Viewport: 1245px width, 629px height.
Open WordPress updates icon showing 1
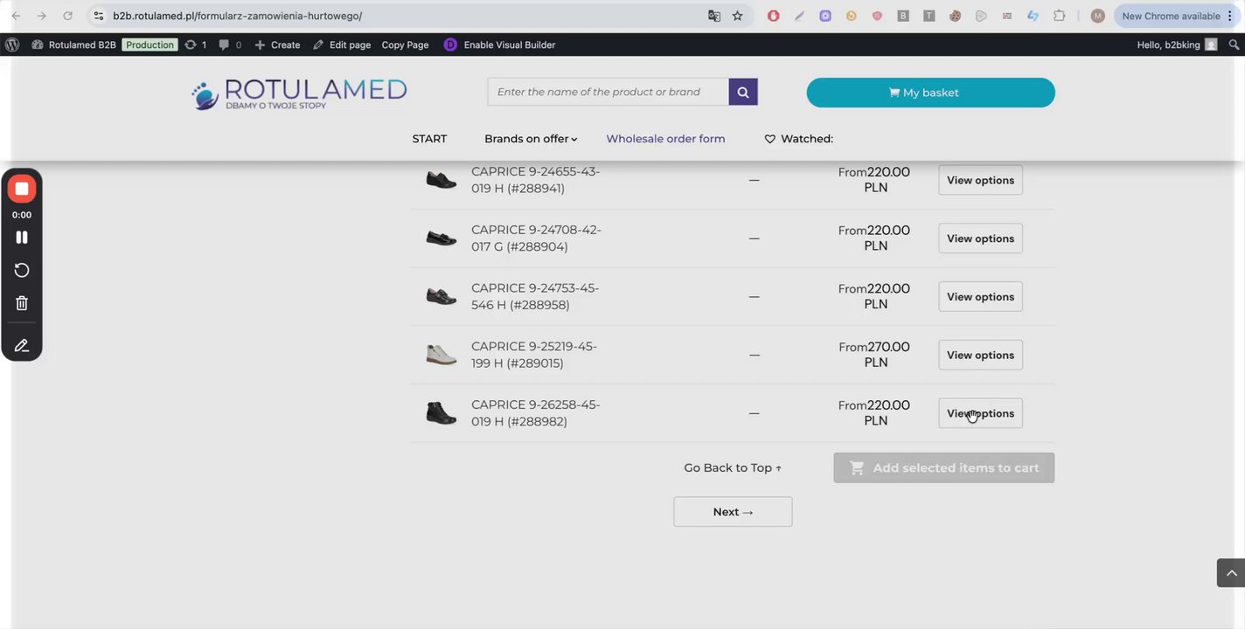coord(195,45)
